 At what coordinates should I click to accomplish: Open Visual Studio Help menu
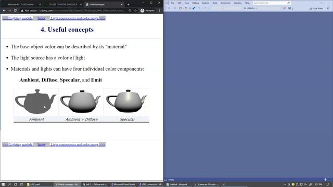point(247,3)
